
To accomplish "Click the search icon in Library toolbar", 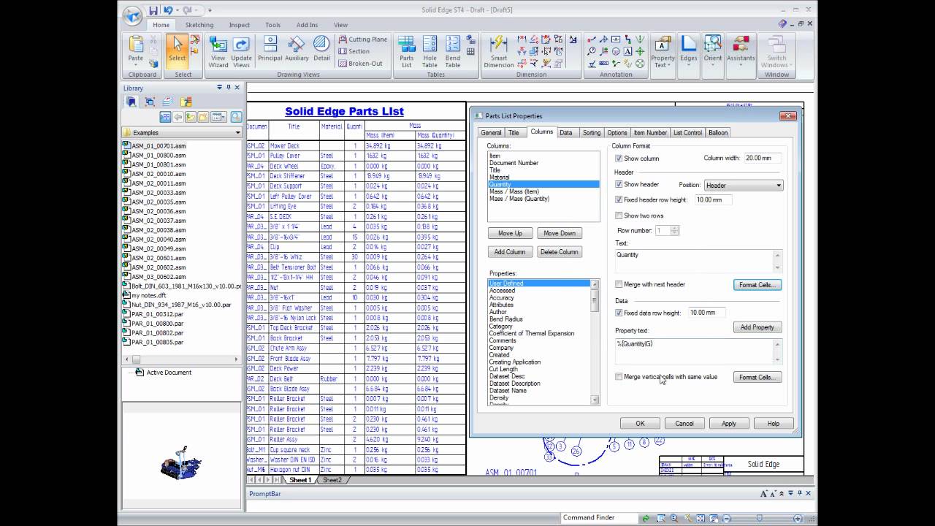I will point(236,117).
